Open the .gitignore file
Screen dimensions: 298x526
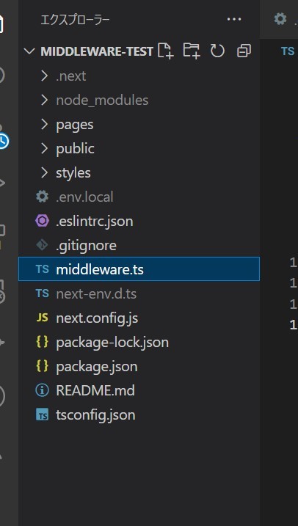point(139,245)
